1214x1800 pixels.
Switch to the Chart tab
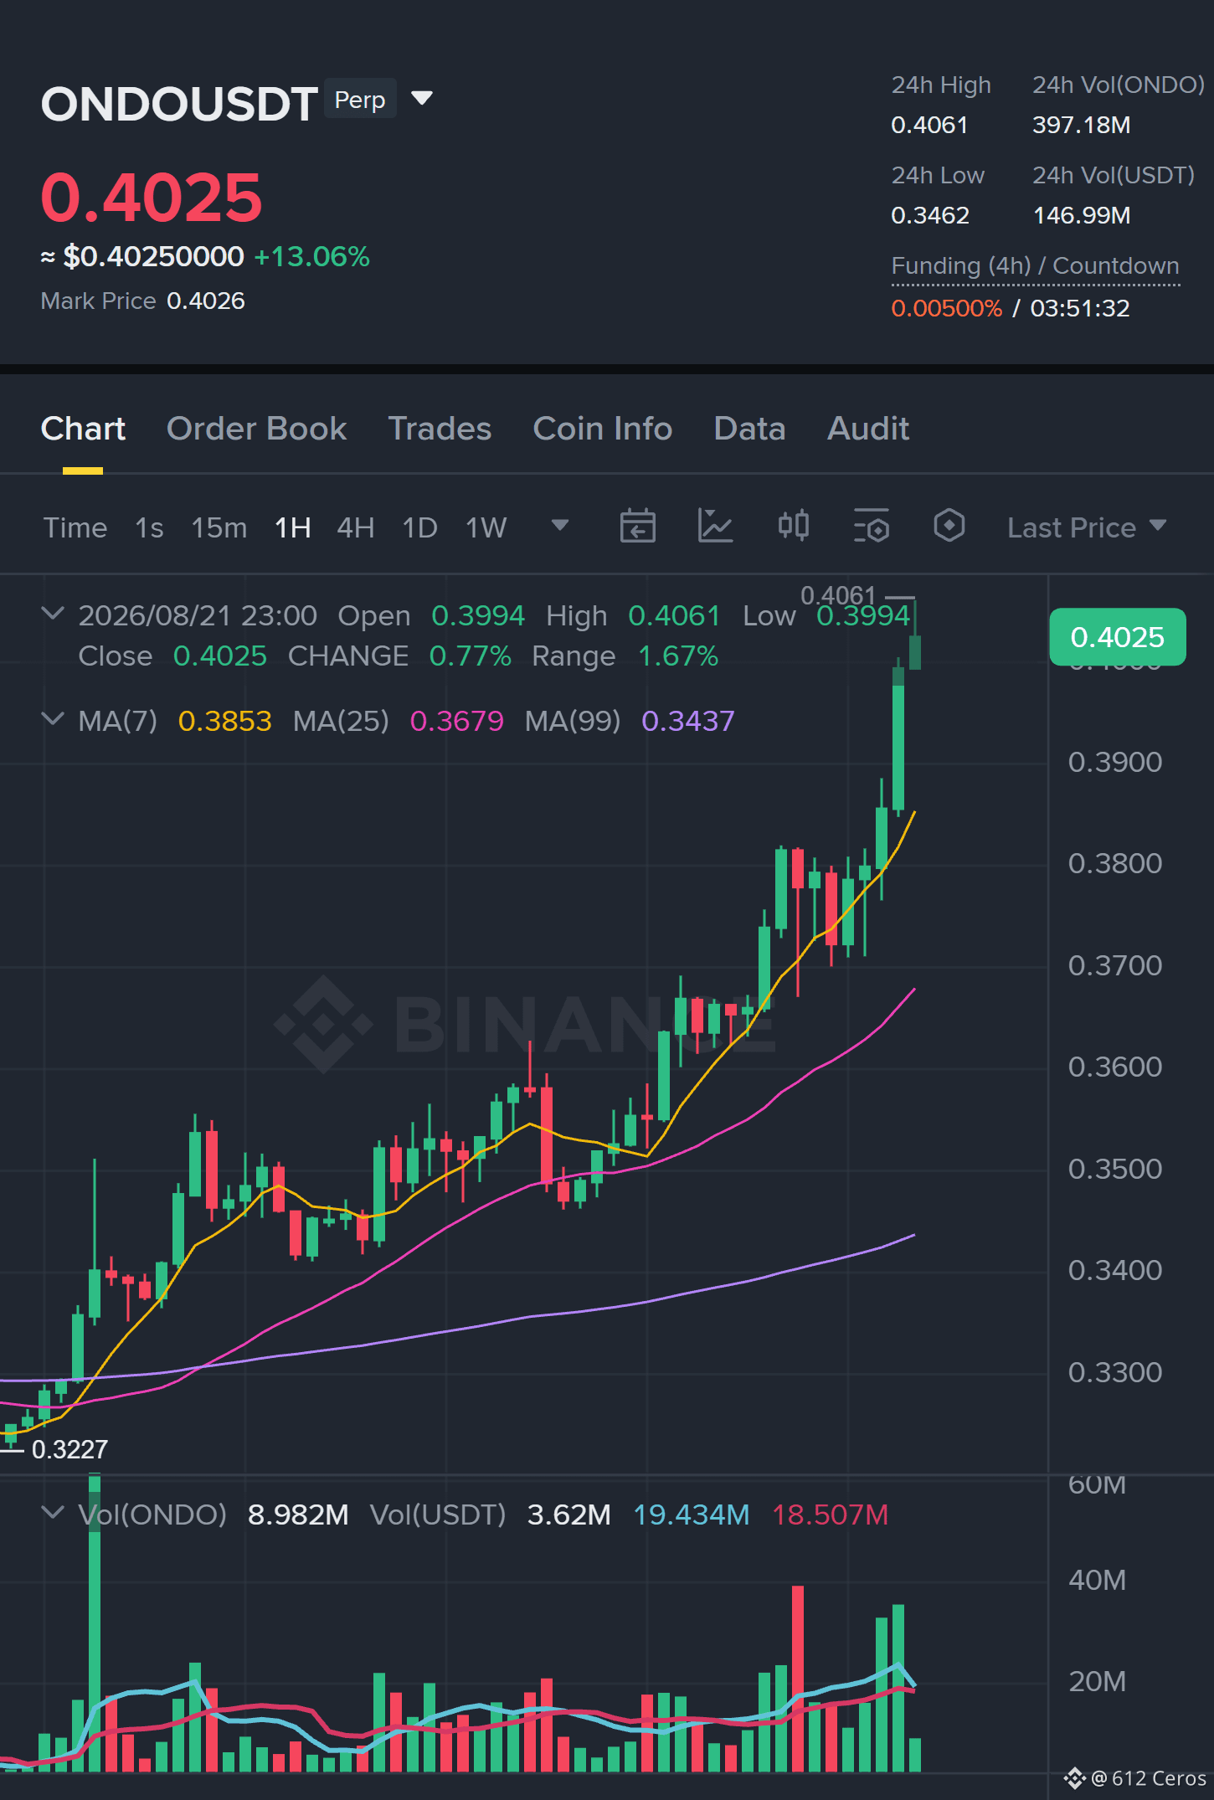coord(83,429)
